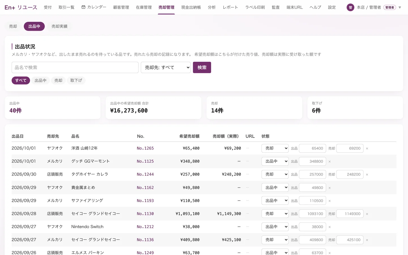Click × on the No.1136 セイコー row
This screenshot has width=408, height=255.
tap(367, 240)
